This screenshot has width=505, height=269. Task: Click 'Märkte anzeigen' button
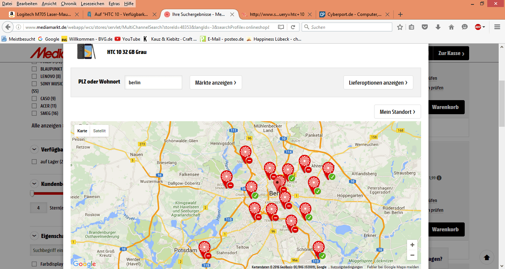[216, 82]
